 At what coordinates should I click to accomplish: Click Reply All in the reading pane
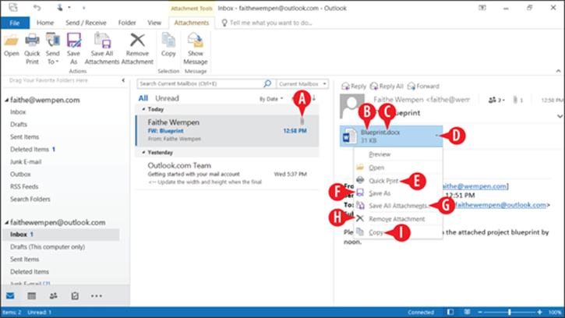tap(387, 87)
